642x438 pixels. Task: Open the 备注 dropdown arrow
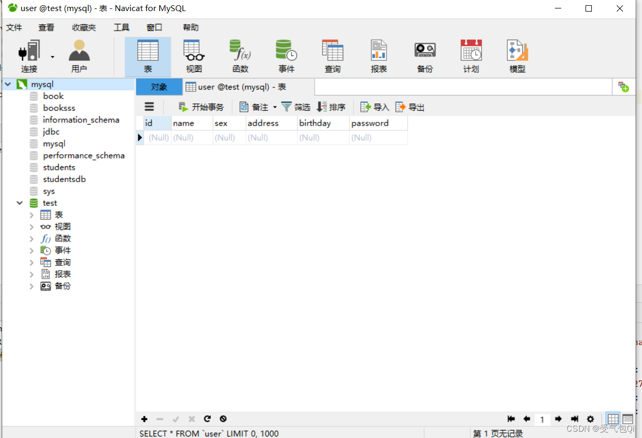[x=275, y=107]
